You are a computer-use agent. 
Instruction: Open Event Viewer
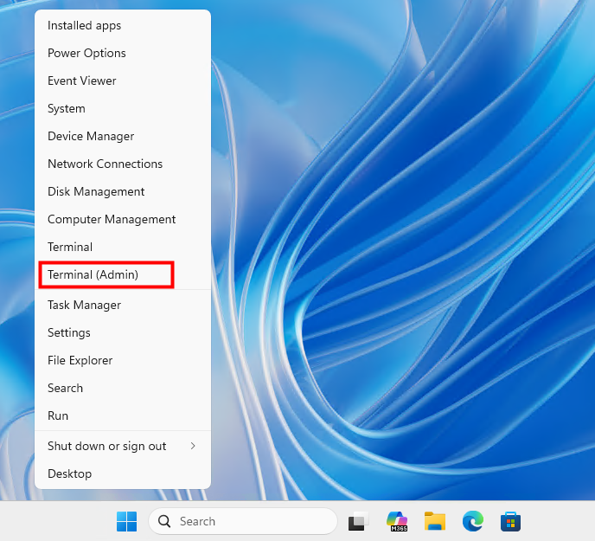tap(123, 81)
